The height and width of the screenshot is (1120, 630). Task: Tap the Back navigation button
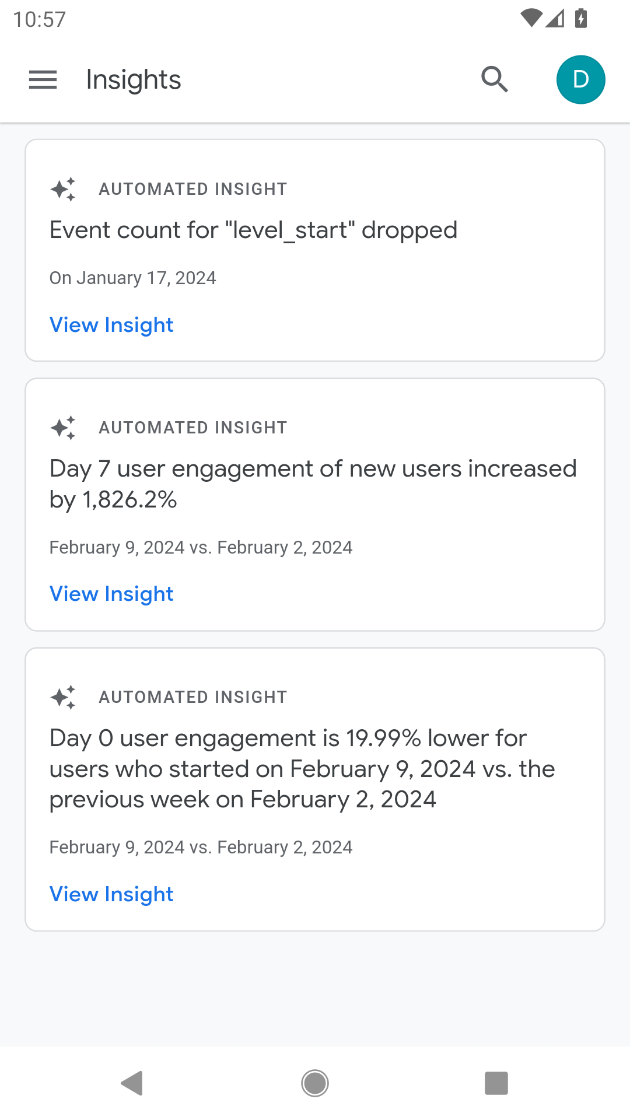pos(133,1083)
